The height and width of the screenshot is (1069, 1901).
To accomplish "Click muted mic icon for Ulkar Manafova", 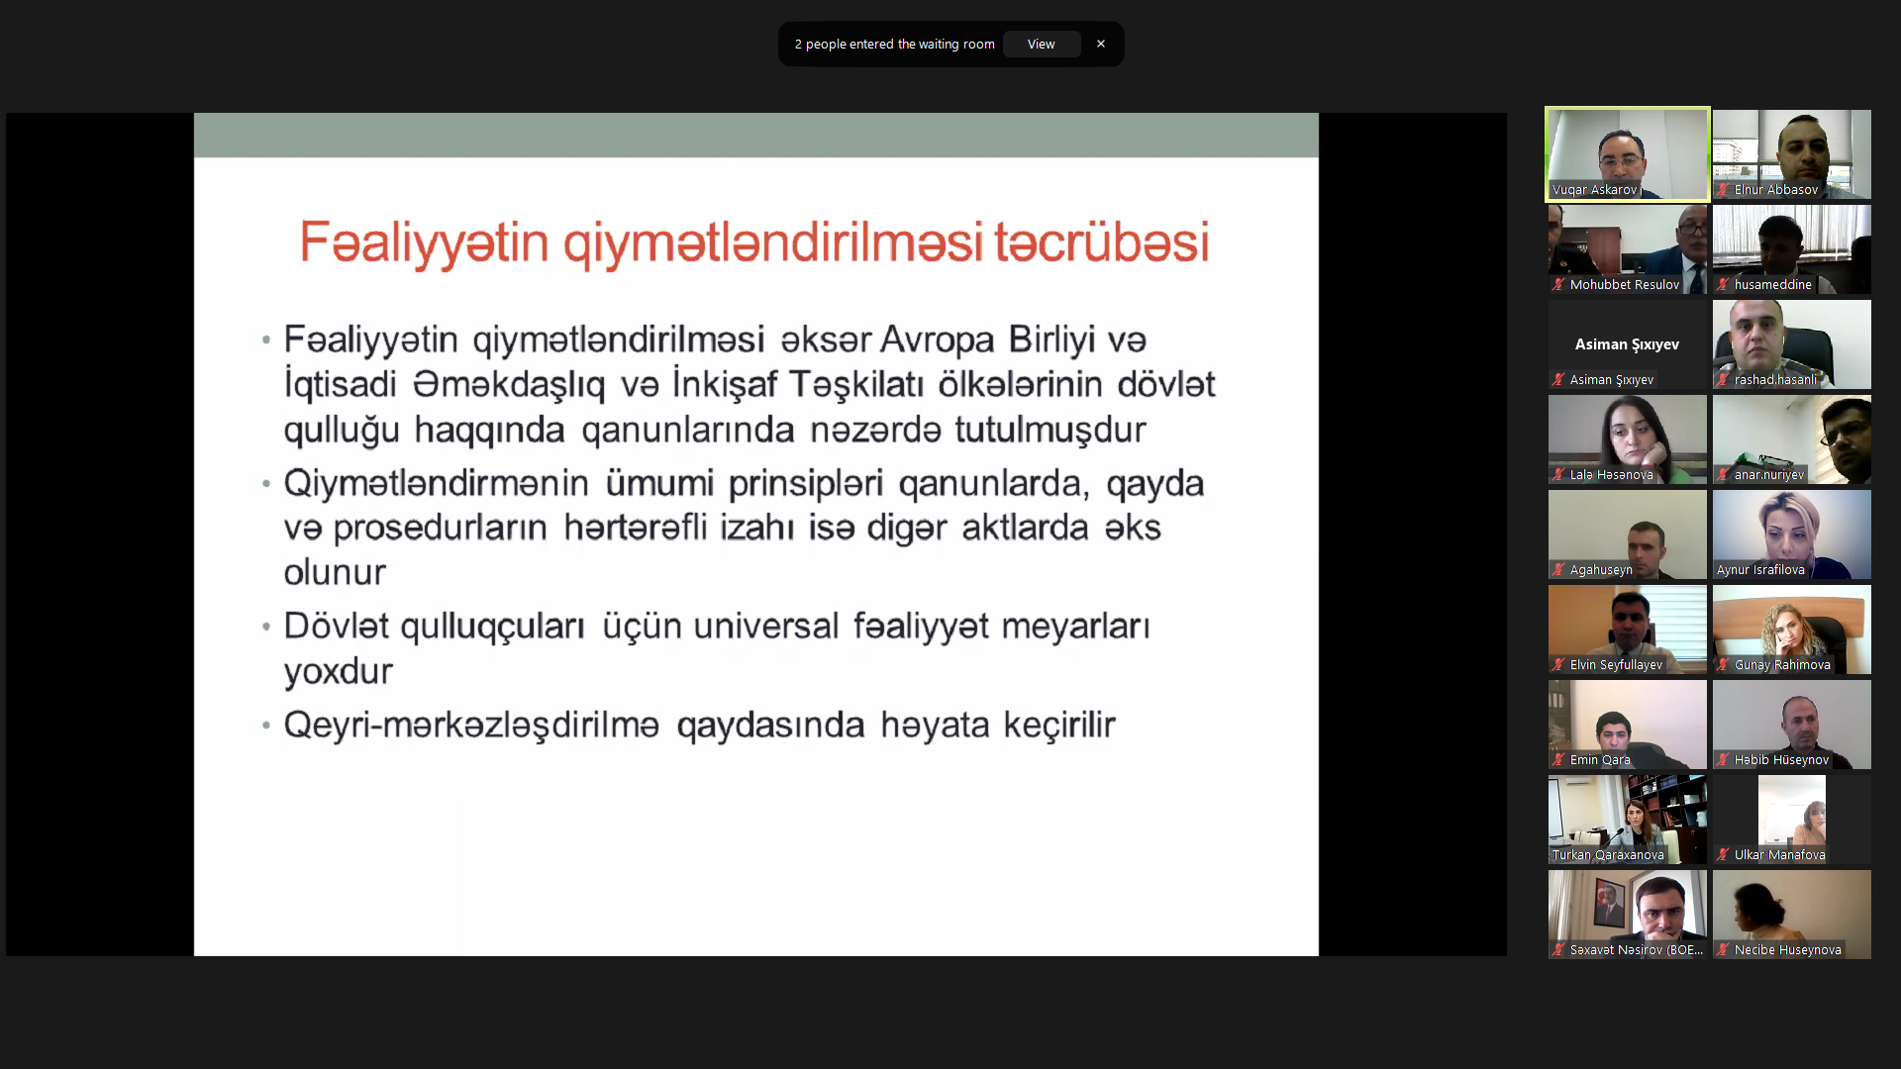I will click(x=1723, y=854).
